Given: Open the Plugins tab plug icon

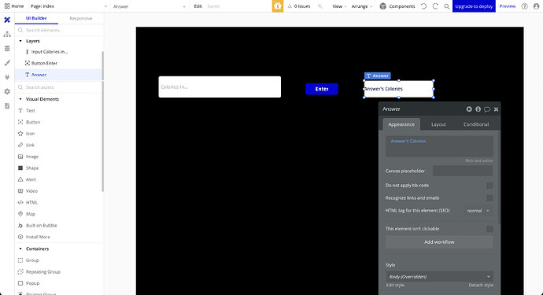Looking at the screenshot, I should click(7, 77).
